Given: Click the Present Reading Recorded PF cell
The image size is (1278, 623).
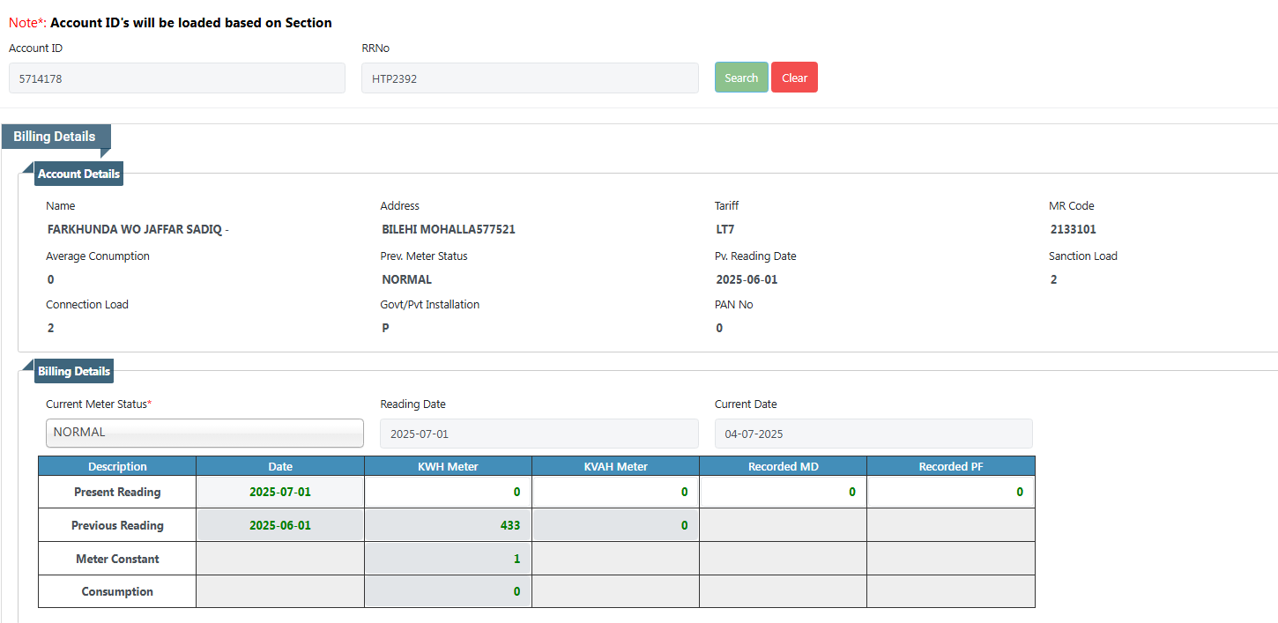Looking at the screenshot, I should 951,492.
